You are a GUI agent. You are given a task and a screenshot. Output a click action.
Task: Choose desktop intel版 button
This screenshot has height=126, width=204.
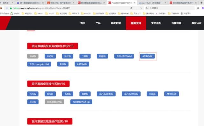click(33, 102)
